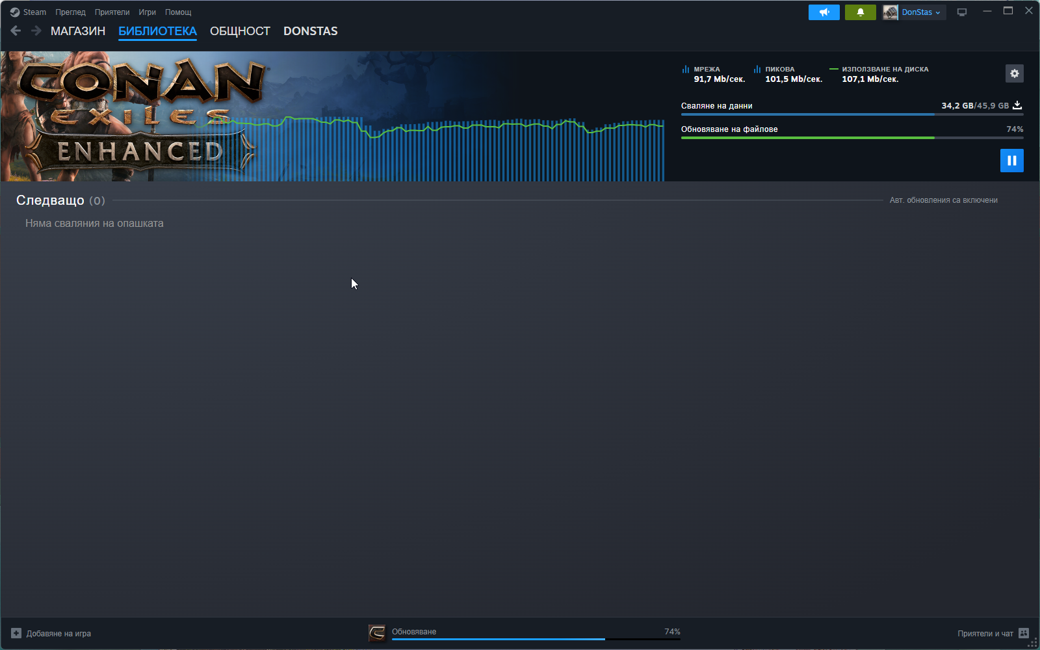1040x650 pixels.
Task: Click the friends chat icon at bottom right
Action: (1024, 634)
